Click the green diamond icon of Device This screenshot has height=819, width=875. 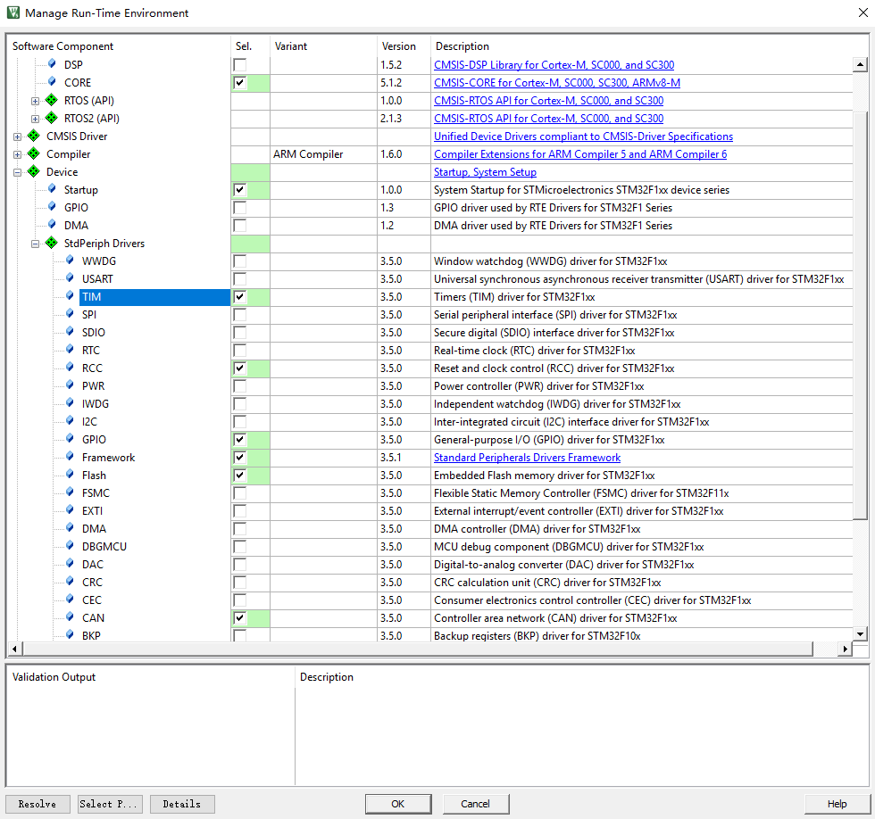(34, 171)
